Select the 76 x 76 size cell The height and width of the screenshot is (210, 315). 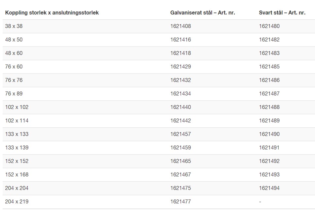14,80
